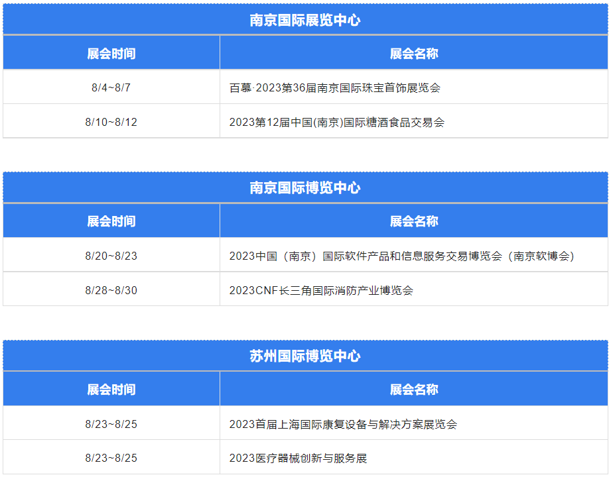The width and height of the screenshot is (611, 477).
Task: Click the 南京国际博览中心 table title
Action: click(305, 188)
